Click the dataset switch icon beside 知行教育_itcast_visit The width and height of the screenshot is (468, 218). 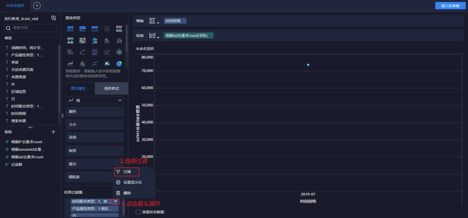click(54, 18)
